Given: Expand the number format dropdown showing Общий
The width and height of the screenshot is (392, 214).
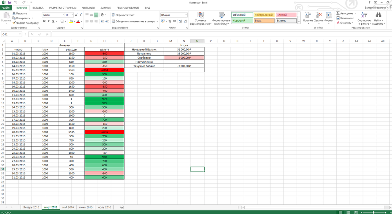Looking at the screenshot, I should (186, 15).
